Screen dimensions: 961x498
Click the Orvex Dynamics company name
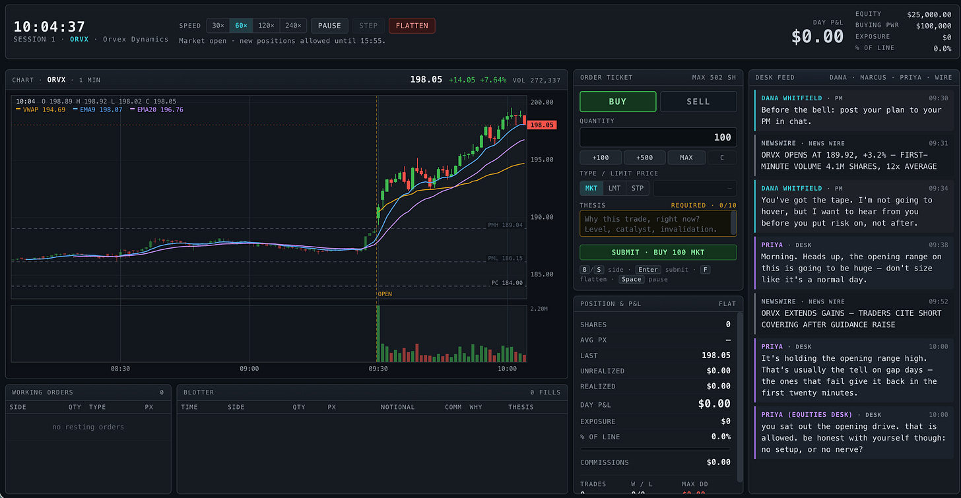tap(135, 39)
